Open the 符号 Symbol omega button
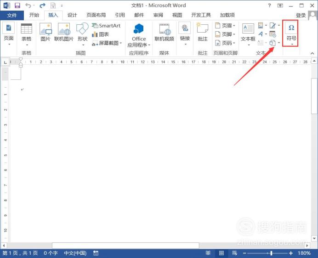The image size is (318, 258). click(291, 34)
